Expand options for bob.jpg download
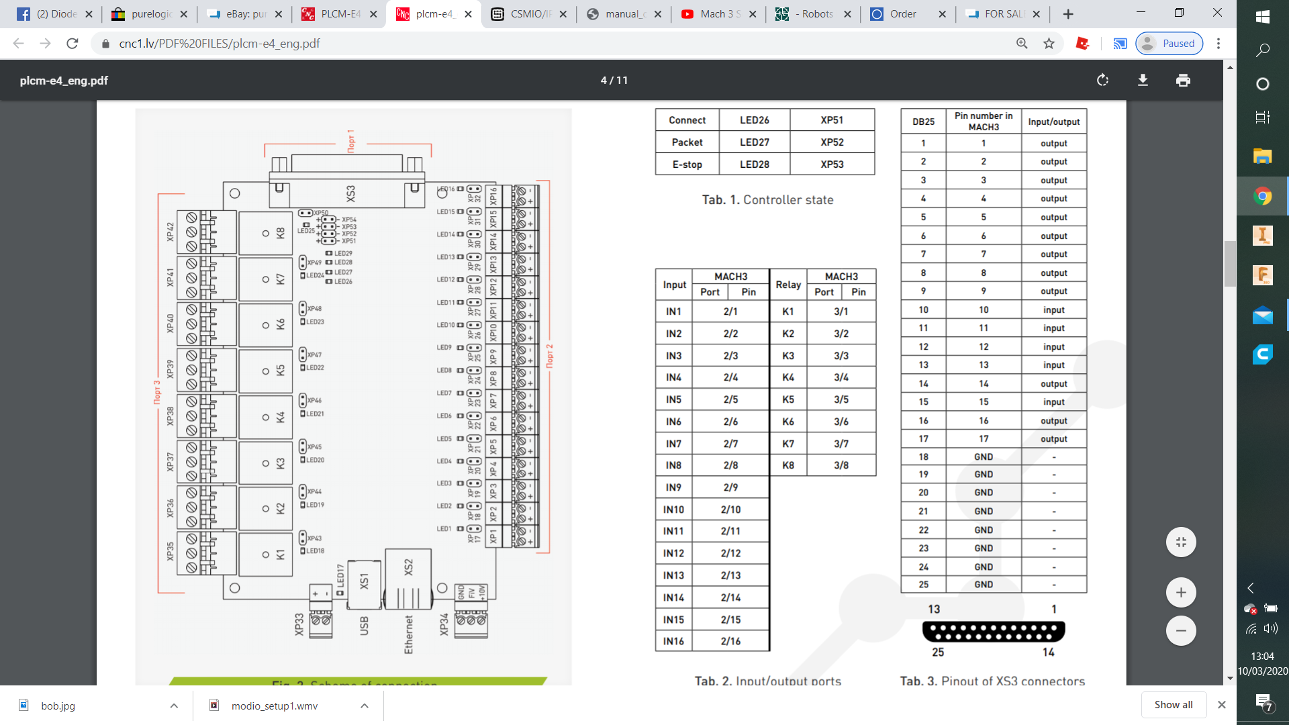The image size is (1289, 725). 174,706
